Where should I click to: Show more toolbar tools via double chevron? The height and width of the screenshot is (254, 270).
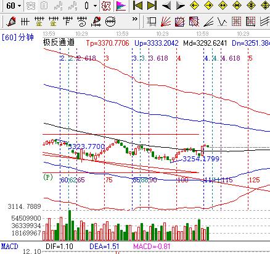point(135,19)
